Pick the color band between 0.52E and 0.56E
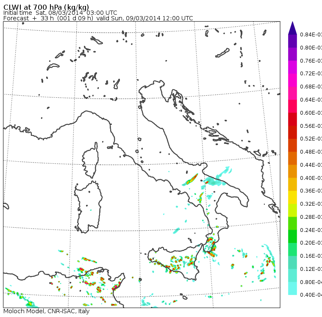The image size is (322, 317). click(x=292, y=132)
